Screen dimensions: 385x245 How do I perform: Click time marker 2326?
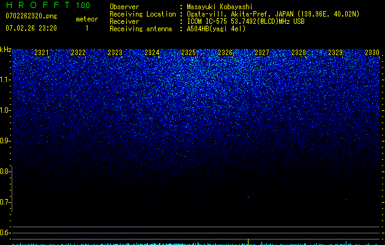(225, 53)
